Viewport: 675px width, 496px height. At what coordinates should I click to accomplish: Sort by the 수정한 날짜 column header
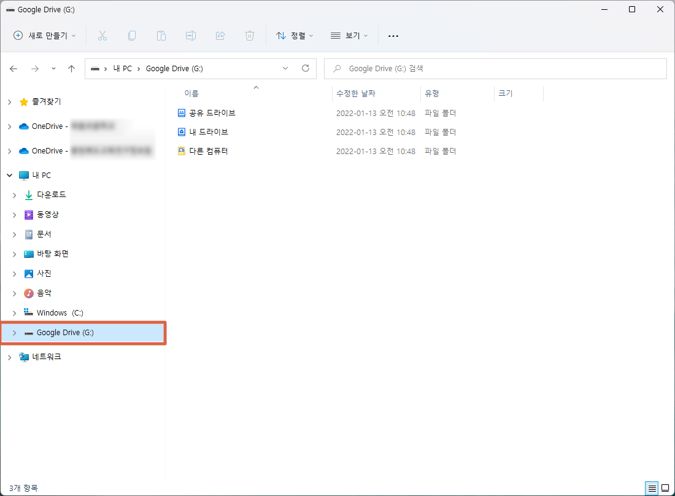356,93
